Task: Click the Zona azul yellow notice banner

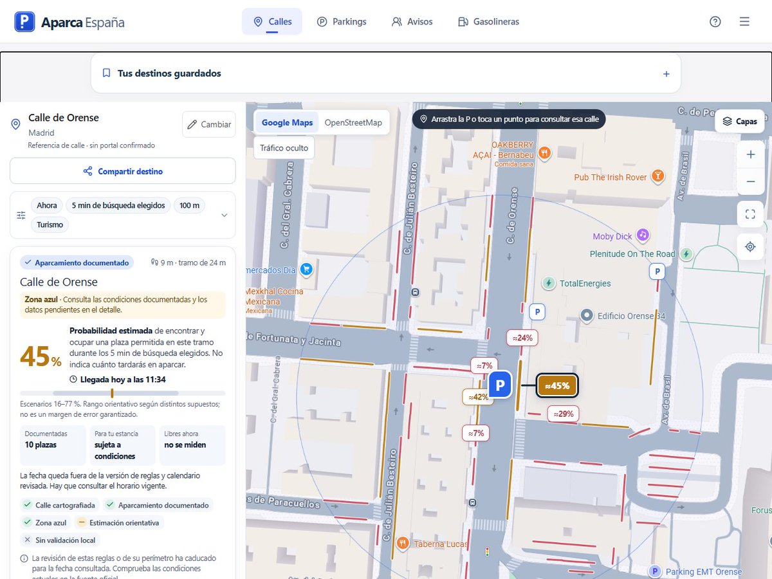Action: [x=123, y=305]
